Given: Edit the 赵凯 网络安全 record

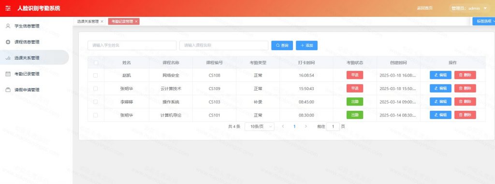Looking at the screenshot, I should (440, 75).
